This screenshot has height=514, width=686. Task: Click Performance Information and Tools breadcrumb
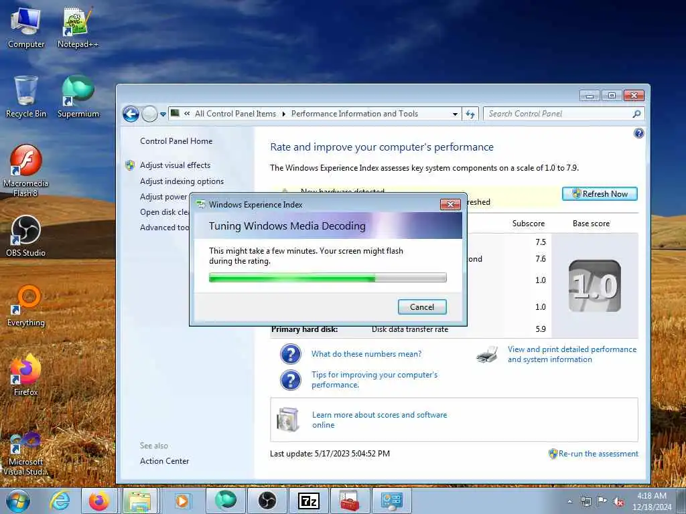[x=354, y=114]
